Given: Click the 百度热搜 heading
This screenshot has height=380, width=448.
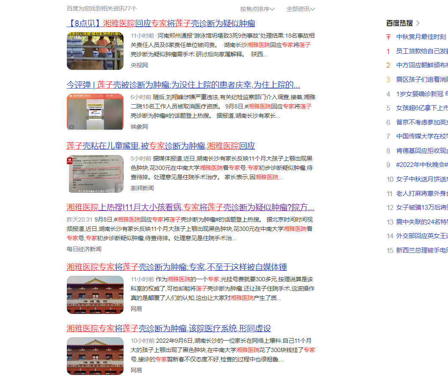Looking at the screenshot, I should pyautogui.click(x=399, y=23).
